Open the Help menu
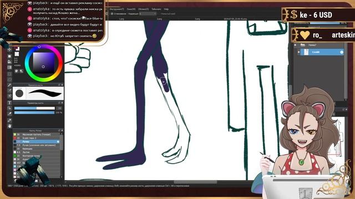 click(166, 9)
